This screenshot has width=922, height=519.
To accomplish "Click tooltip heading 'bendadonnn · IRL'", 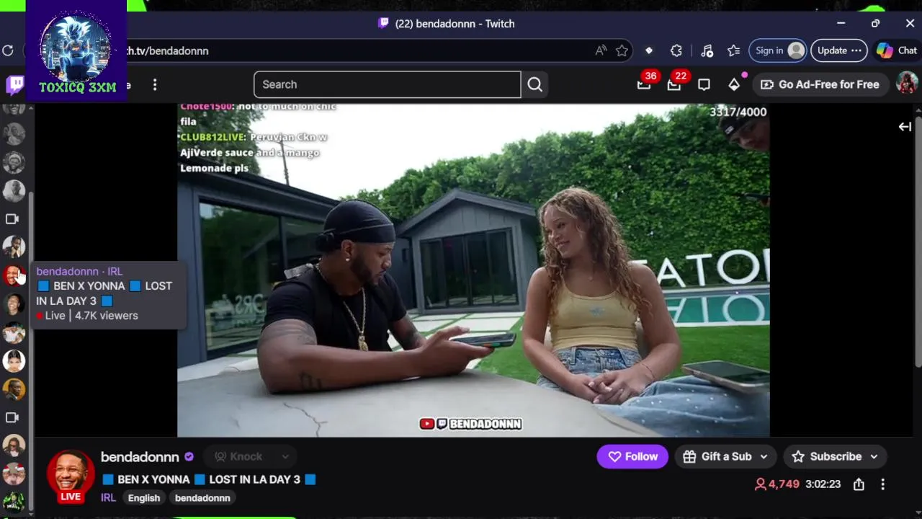I will point(79,272).
